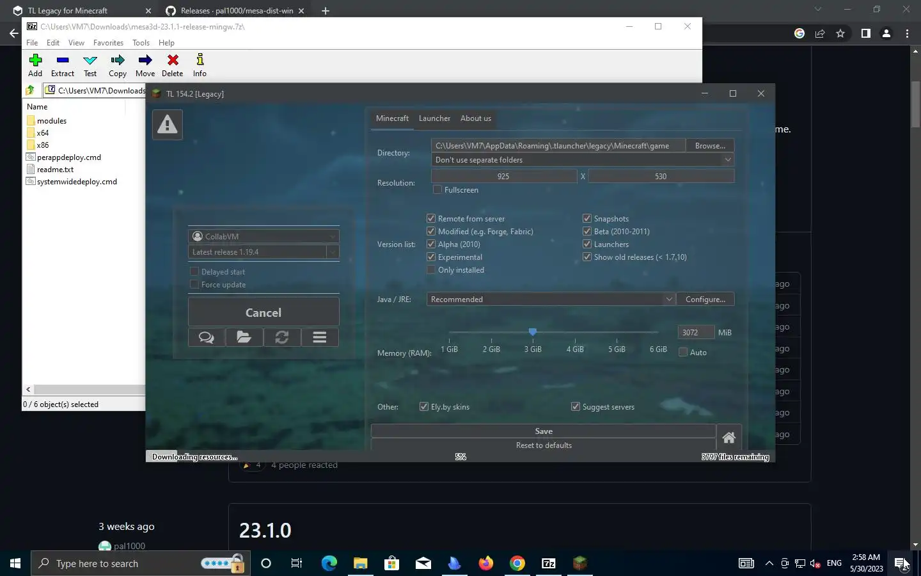This screenshot has height=576, width=921.
Task: Click the Configure... Java button
Action: [x=705, y=299]
